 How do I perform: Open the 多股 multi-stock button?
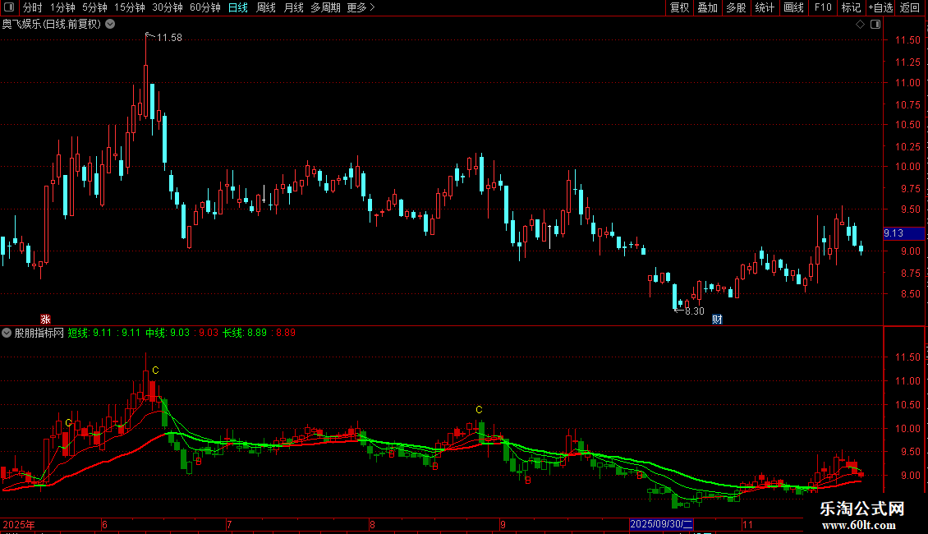click(x=736, y=7)
